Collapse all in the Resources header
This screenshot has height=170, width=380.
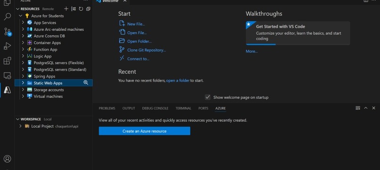click(x=88, y=9)
